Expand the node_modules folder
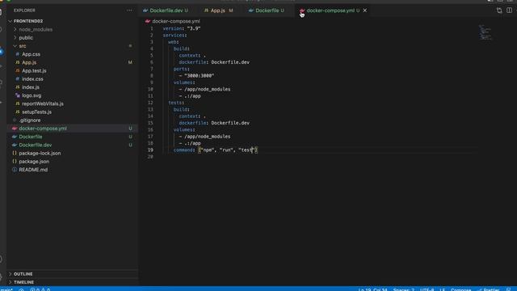 [x=36, y=29]
